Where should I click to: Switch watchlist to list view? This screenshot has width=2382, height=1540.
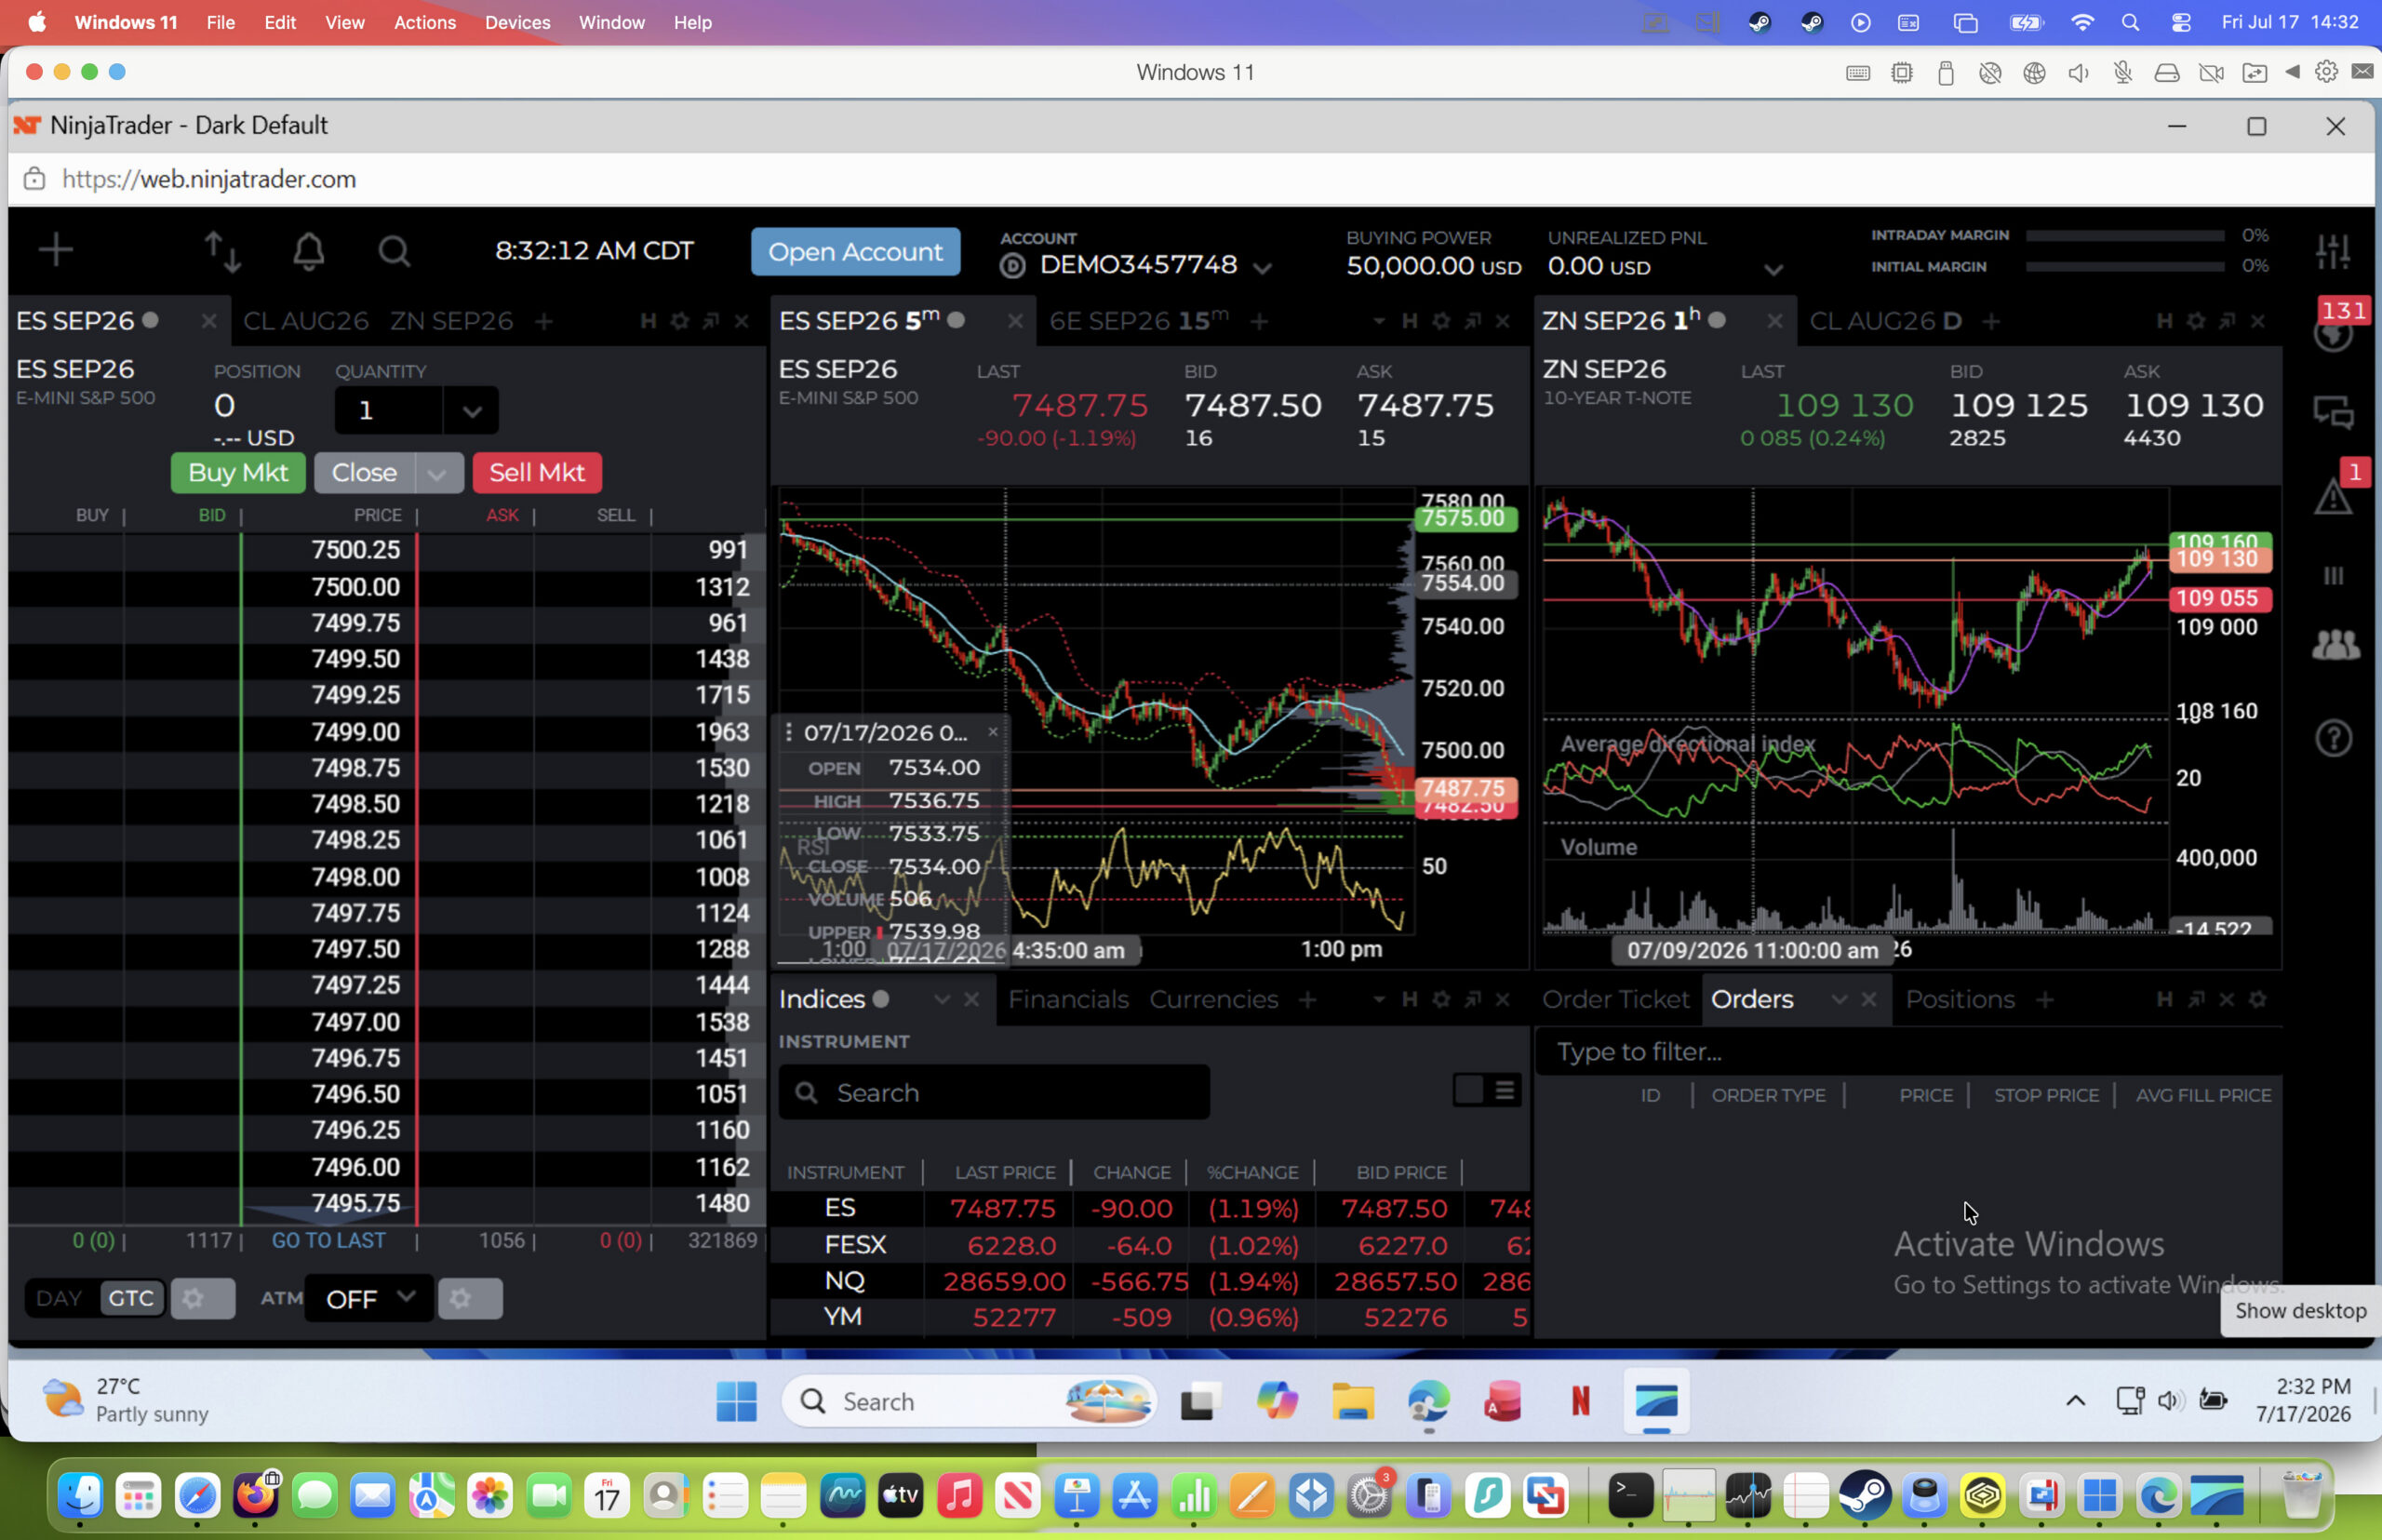point(1504,1090)
